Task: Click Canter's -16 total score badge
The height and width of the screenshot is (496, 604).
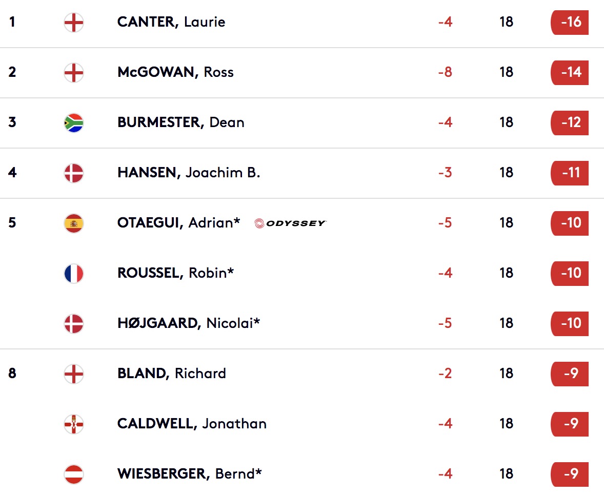Action: [x=570, y=23]
